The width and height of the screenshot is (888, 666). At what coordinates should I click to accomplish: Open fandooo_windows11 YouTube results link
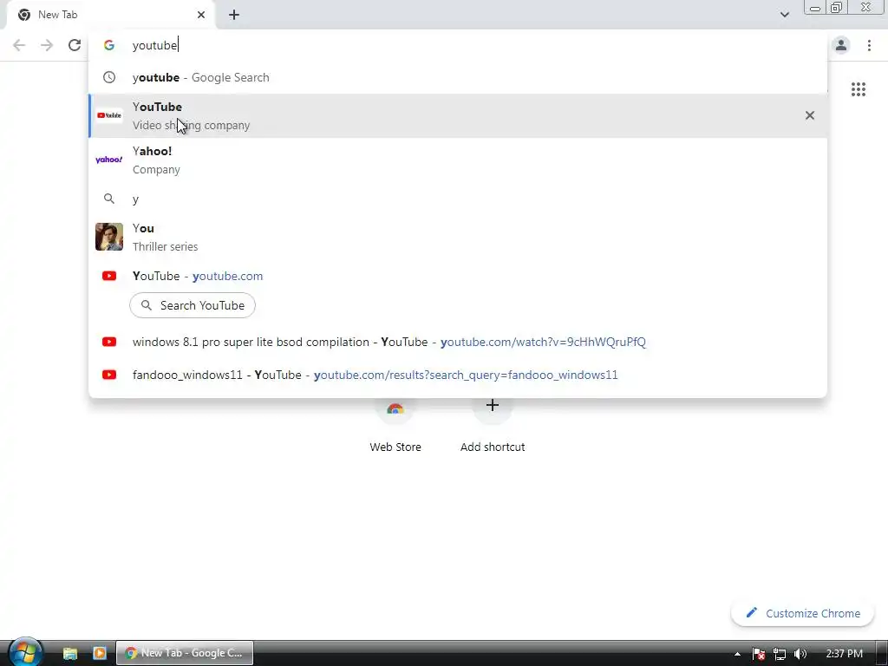click(x=458, y=375)
